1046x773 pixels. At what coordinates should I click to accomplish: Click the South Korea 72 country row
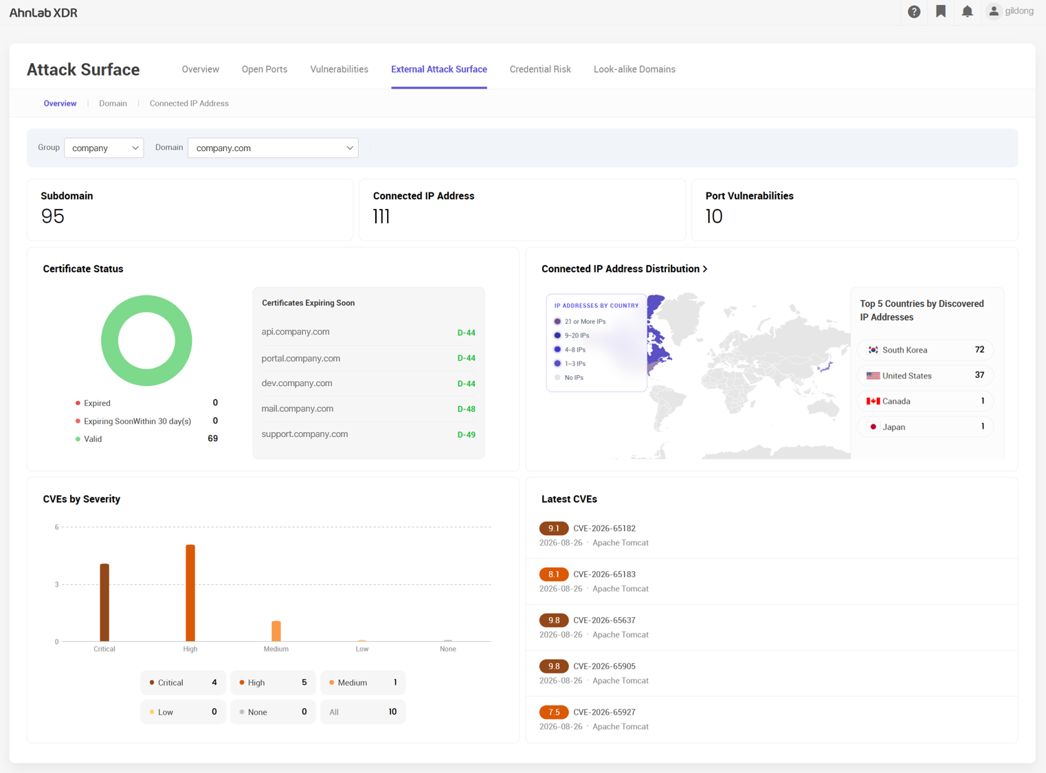coord(924,350)
